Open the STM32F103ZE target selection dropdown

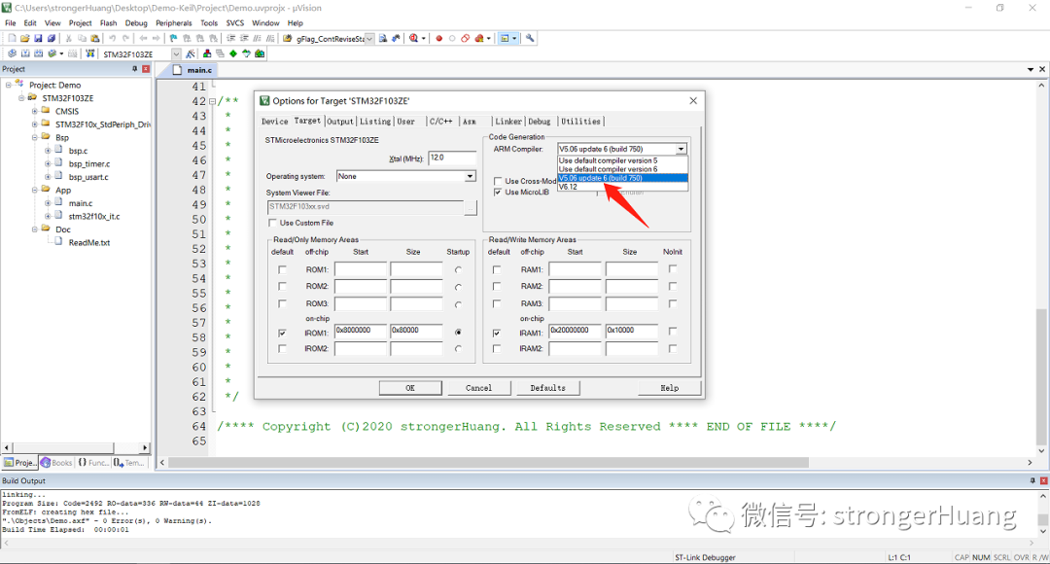176,53
